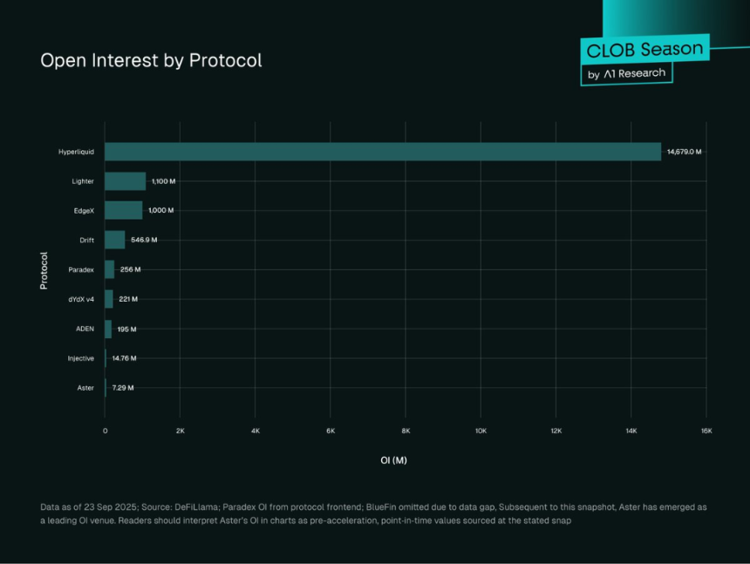
Task: Click the ADEN bar
Action: point(108,329)
